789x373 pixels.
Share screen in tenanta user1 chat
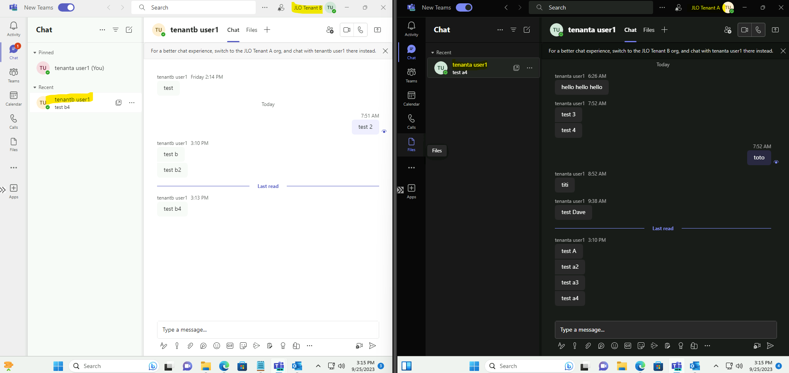[x=775, y=30]
